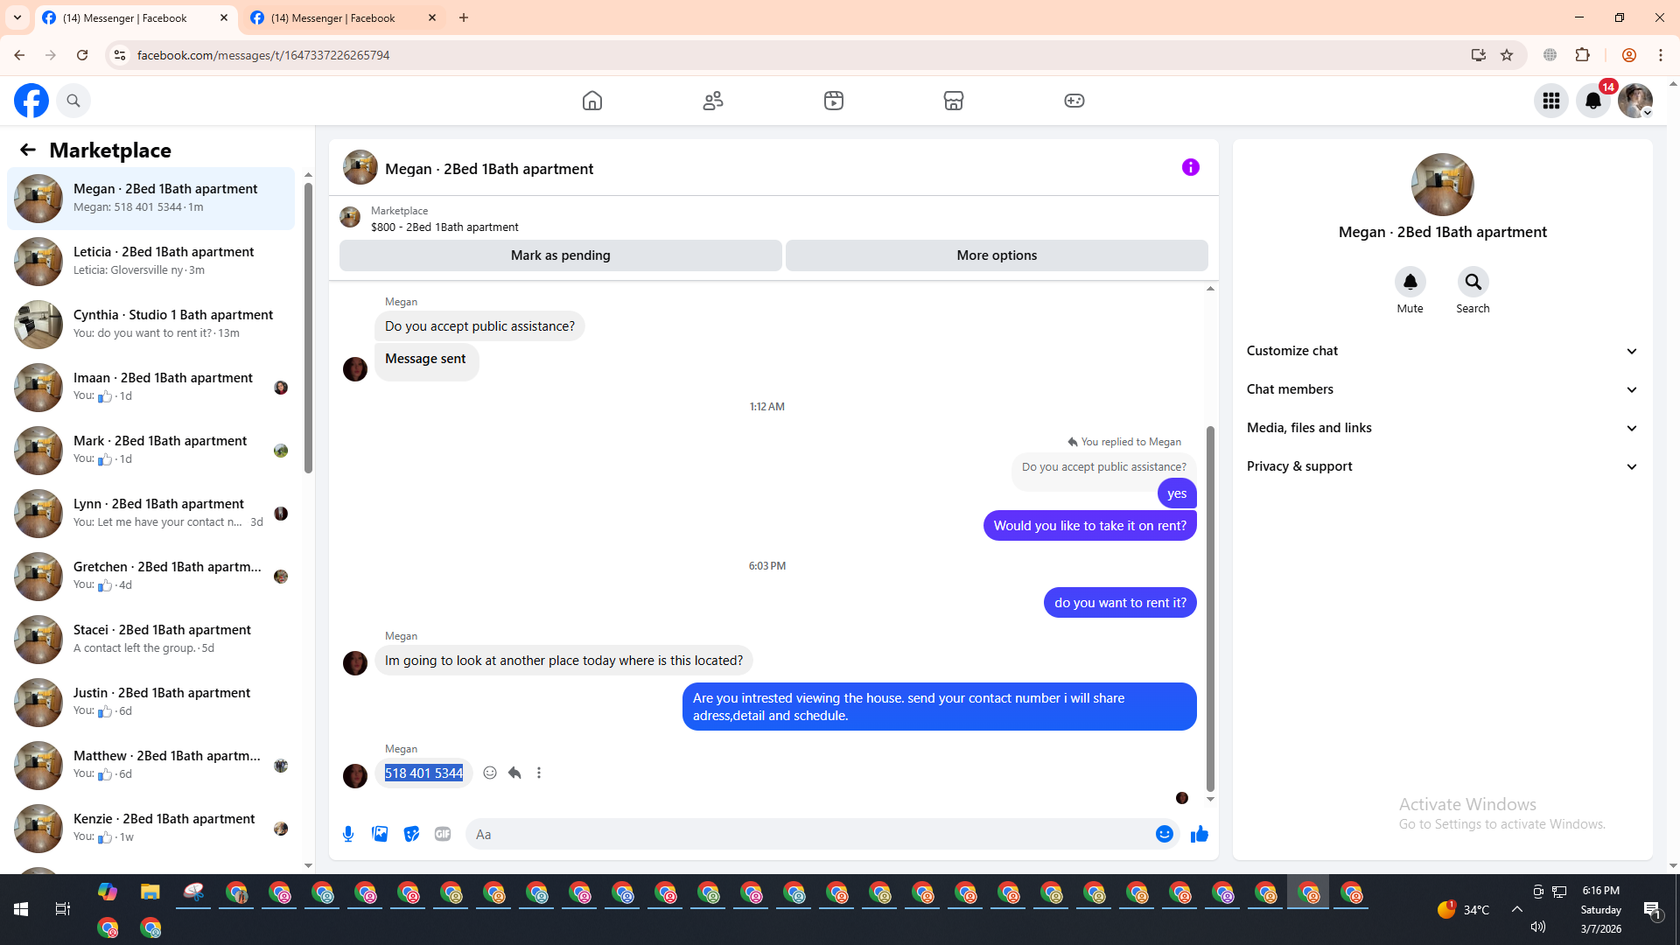Viewport: 1680px width, 945px height.
Task: Open the Reels video icon
Action: [x=834, y=101]
